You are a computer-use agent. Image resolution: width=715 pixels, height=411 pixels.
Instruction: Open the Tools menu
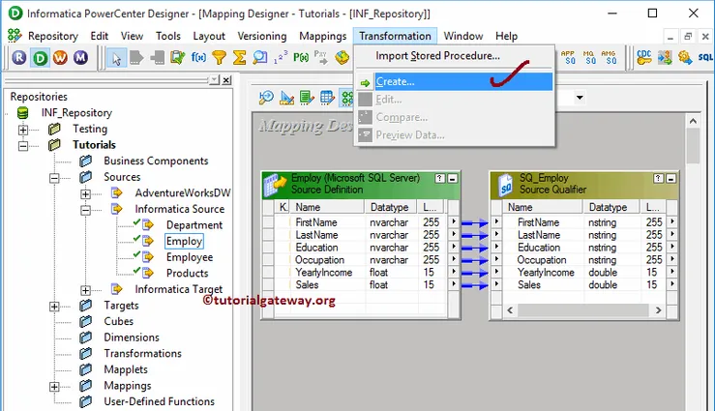click(x=168, y=36)
